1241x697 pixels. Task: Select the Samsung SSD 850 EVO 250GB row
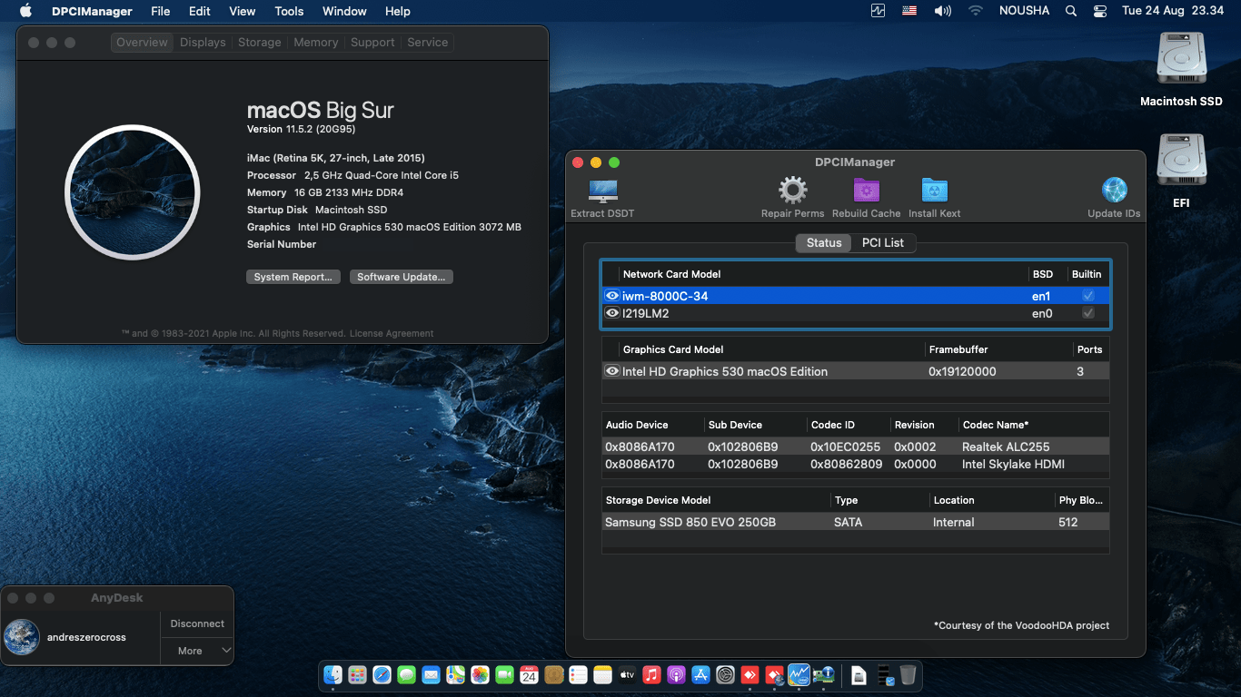pos(855,522)
